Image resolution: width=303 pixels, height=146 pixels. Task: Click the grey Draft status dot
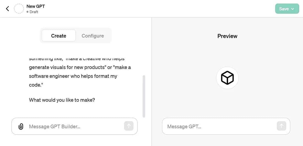[x=28, y=12]
